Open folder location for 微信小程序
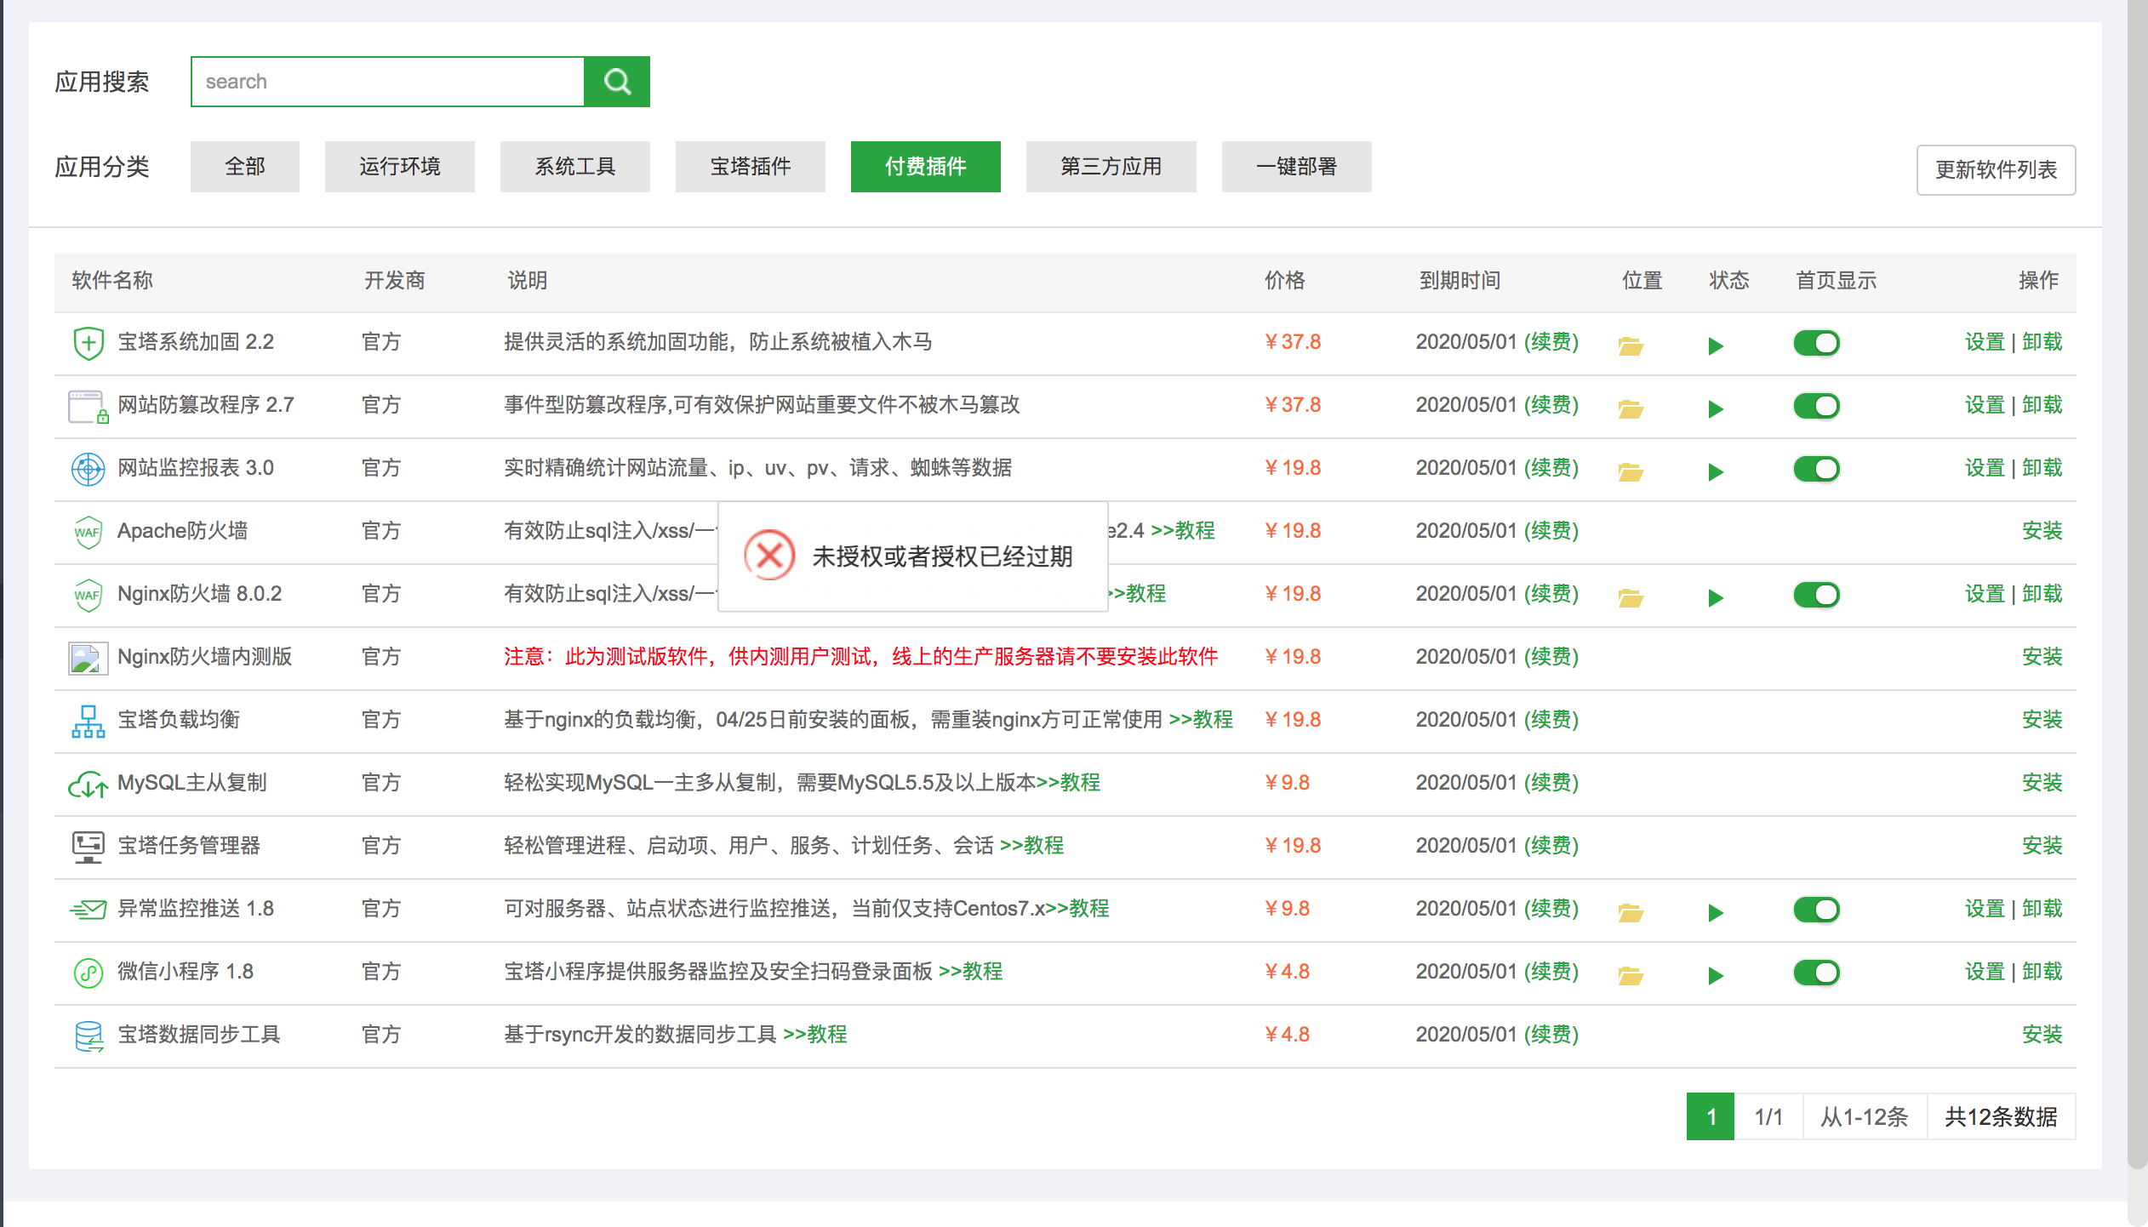2148x1227 pixels. coord(1631,975)
